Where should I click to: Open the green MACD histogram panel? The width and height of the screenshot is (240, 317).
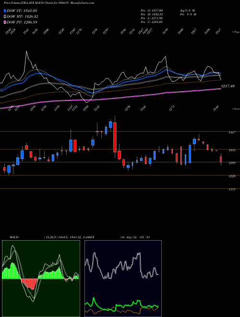point(41,278)
